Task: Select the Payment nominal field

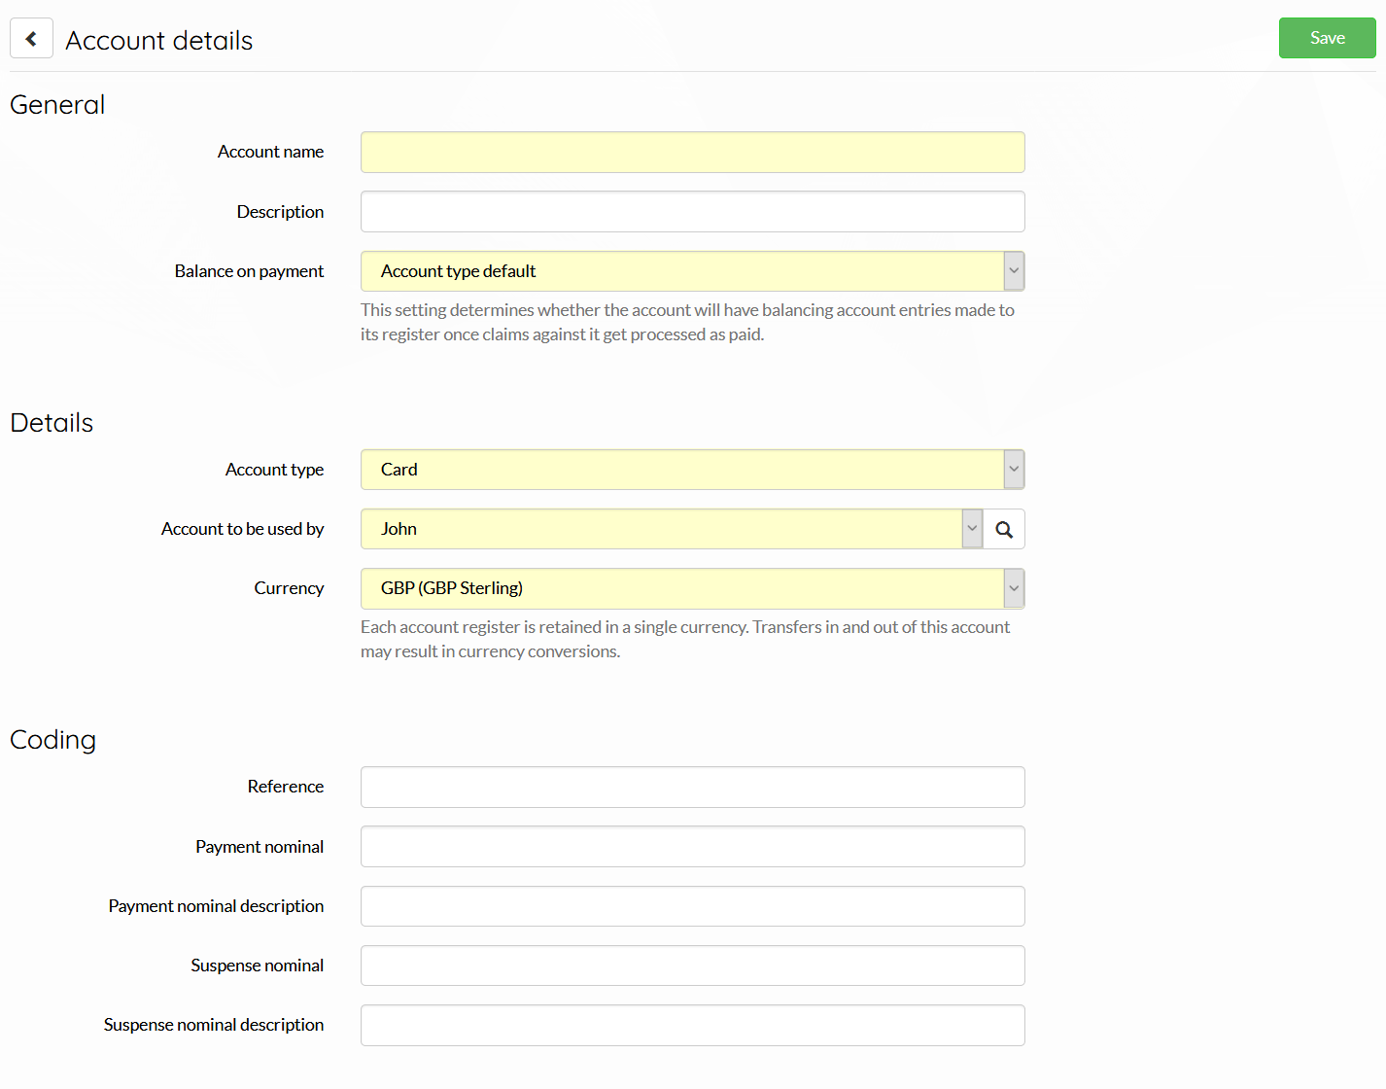Action: coord(692,847)
